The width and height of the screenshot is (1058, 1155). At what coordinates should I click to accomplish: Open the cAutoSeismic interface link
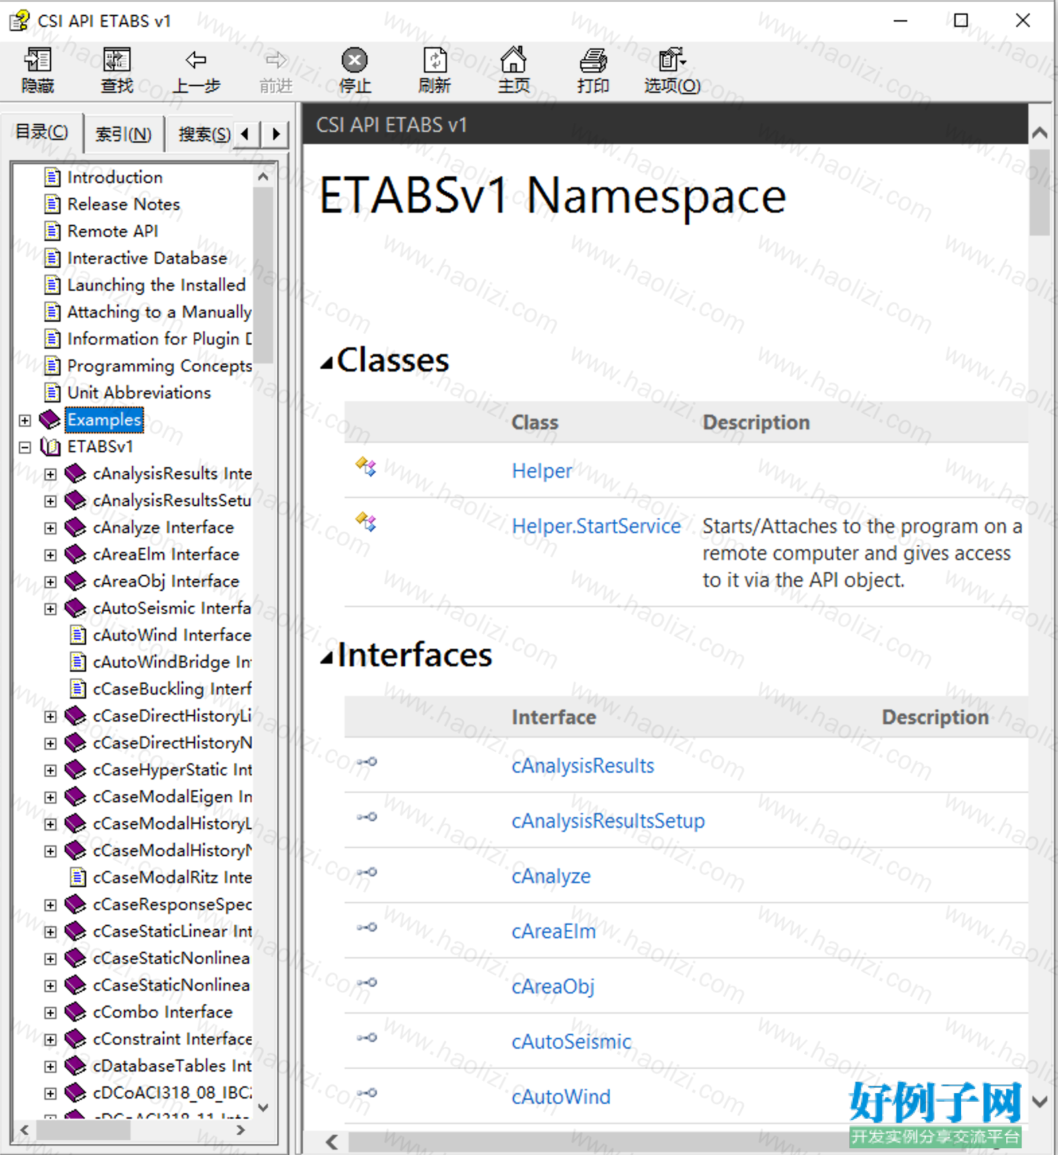571,1042
